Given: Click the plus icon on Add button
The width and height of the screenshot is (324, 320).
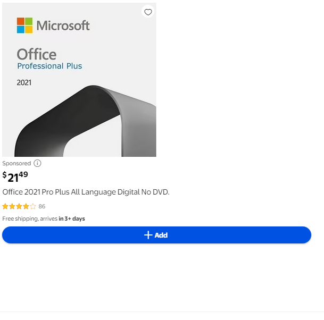Looking at the screenshot, I should [148, 235].
